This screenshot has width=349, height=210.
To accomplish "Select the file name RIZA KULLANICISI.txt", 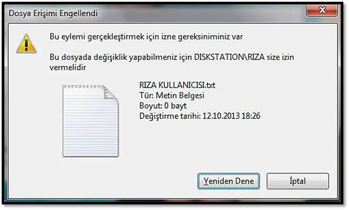I will point(177,85).
